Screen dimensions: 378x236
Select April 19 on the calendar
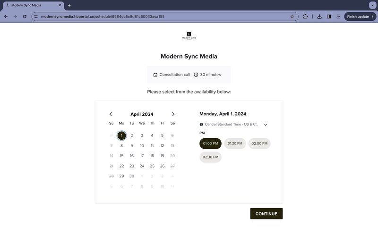point(162,156)
